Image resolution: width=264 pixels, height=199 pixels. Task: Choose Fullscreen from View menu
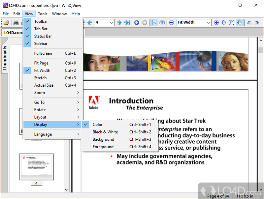pyautogui.click(x=53, y=53)
